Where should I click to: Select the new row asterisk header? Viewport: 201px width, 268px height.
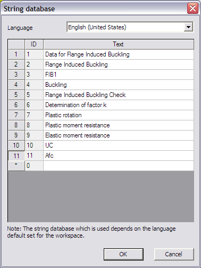(16, 166)
